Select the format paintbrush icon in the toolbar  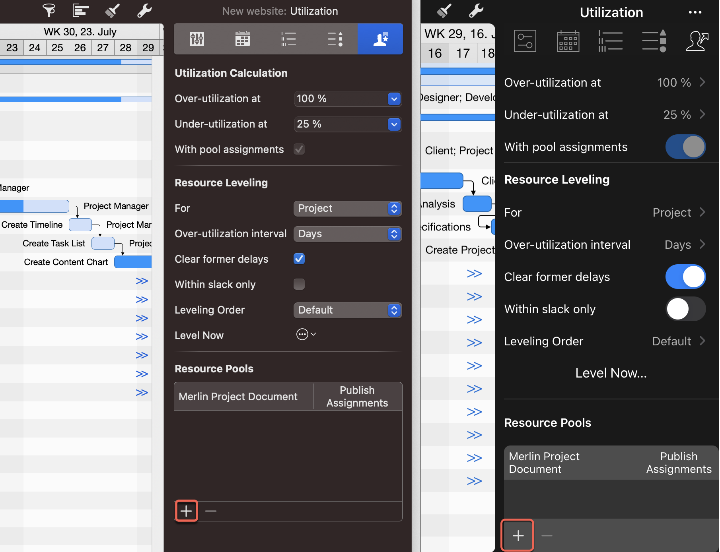112,11
